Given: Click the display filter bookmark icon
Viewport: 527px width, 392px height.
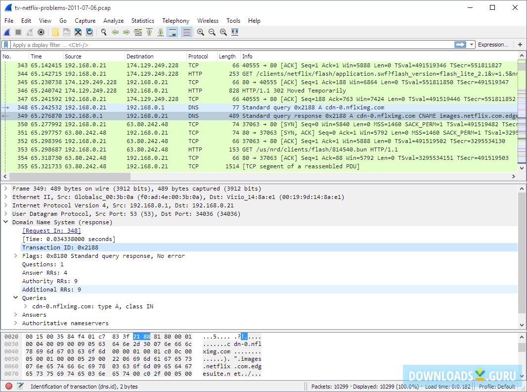Looking at the screenshot, I should coord(7,45).
